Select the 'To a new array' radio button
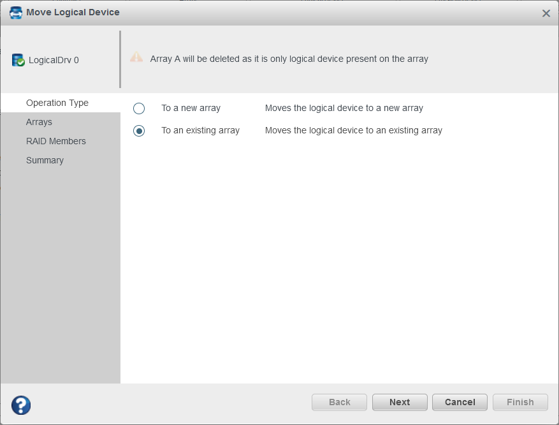 tap(138, 108)
